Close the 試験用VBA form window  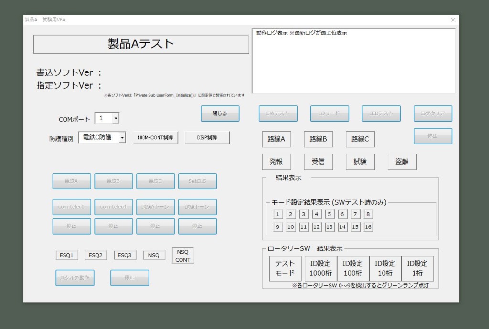pyautogui.click(x=453, y=20)
